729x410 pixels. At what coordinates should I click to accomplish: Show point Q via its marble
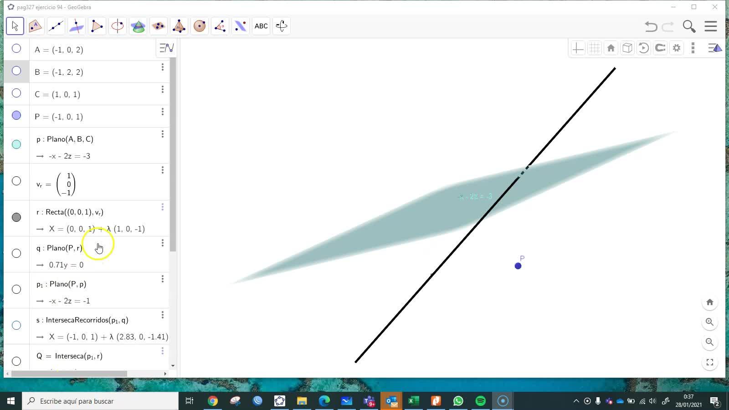(x=16, y=361)
